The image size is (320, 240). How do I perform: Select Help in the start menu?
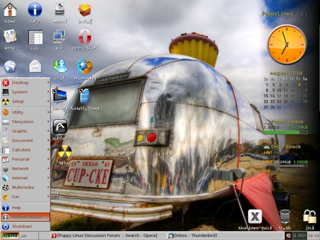coord(26,207)
